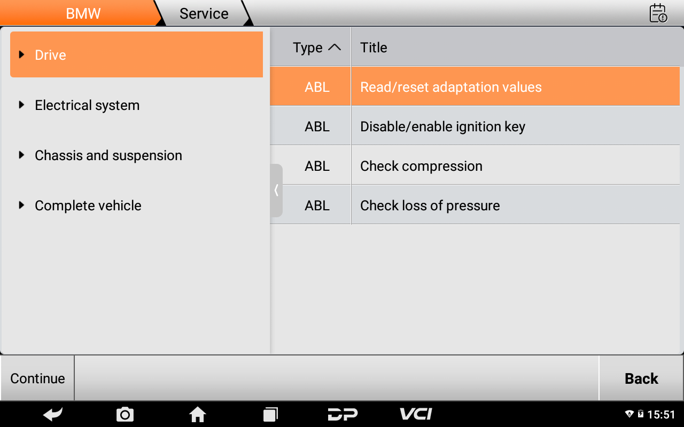Open the VCI connection icon
684x427 pixels.
coord(416,414)
